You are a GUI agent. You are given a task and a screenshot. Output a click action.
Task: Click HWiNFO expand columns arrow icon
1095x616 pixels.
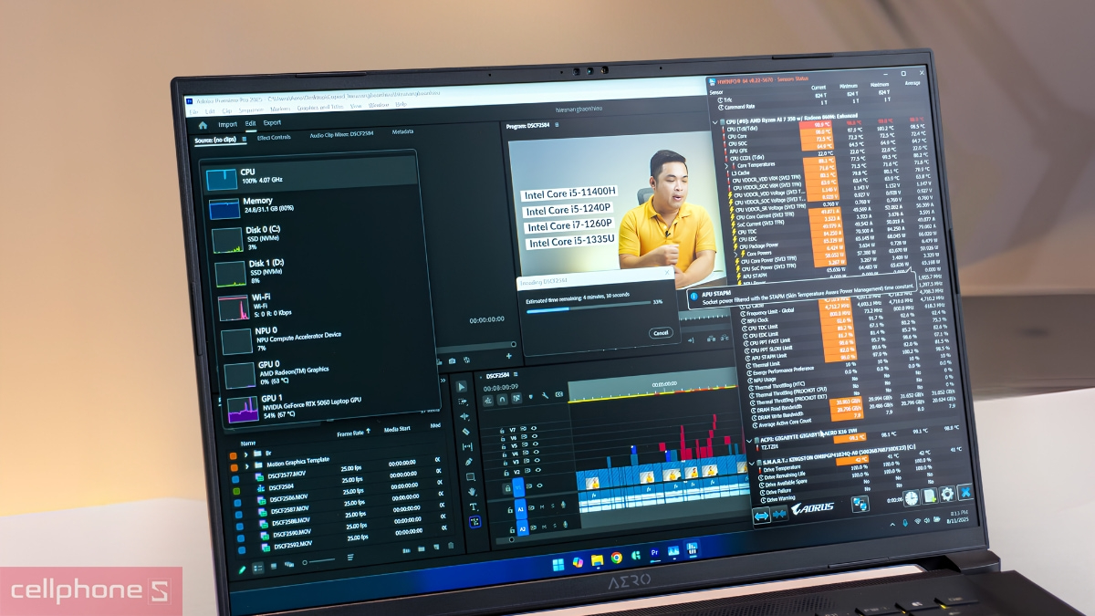click(760, 516)
